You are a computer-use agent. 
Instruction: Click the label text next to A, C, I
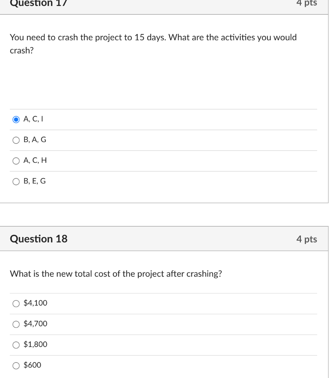(33, 119)
